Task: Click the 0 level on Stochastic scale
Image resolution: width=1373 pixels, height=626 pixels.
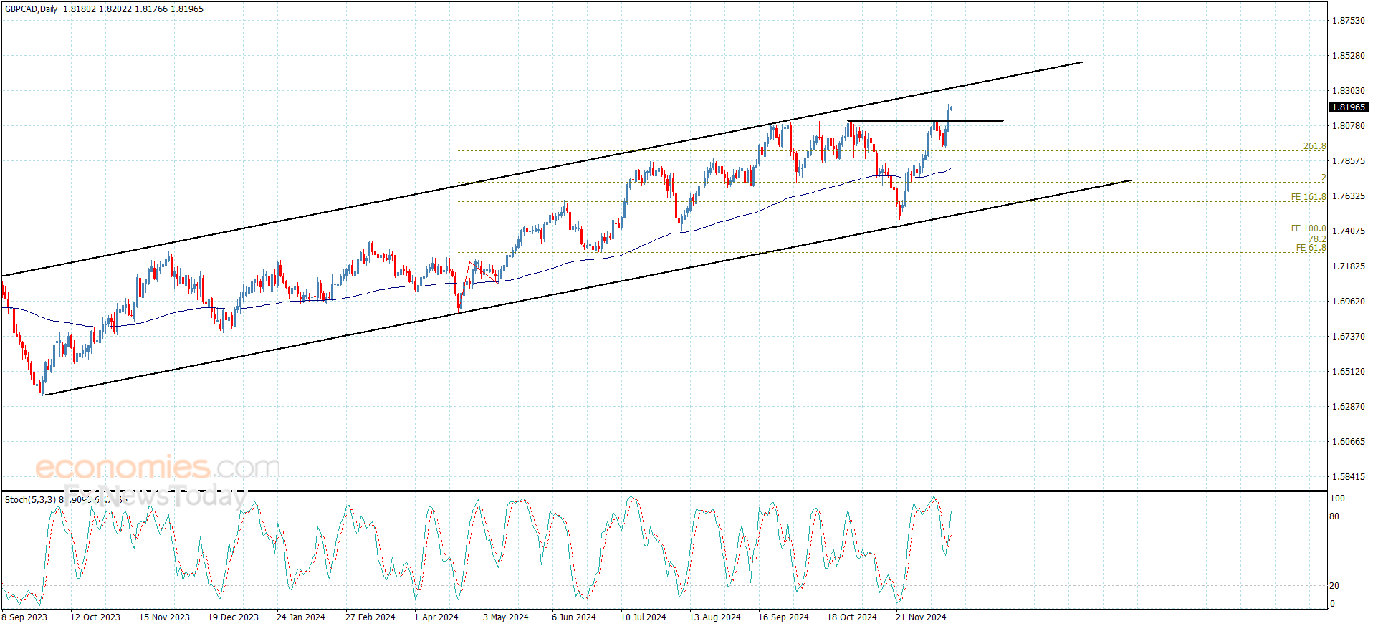Action: click(1332, 604)
